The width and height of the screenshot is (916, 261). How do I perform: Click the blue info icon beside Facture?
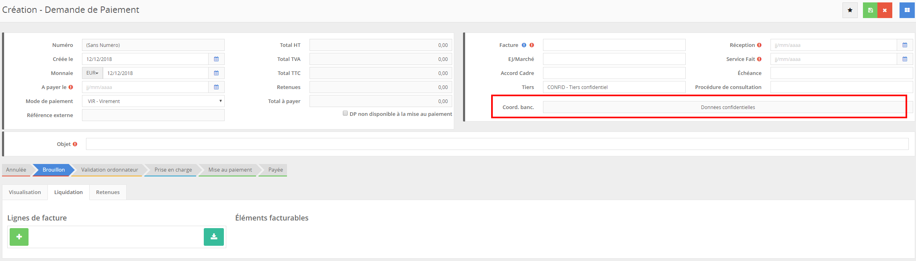point(524,45)
